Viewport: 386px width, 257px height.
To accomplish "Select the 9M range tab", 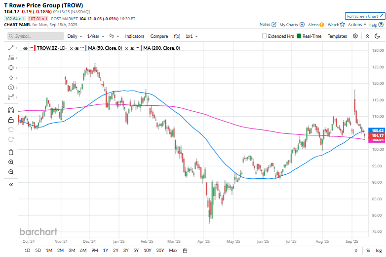I will tap(95, 251).
